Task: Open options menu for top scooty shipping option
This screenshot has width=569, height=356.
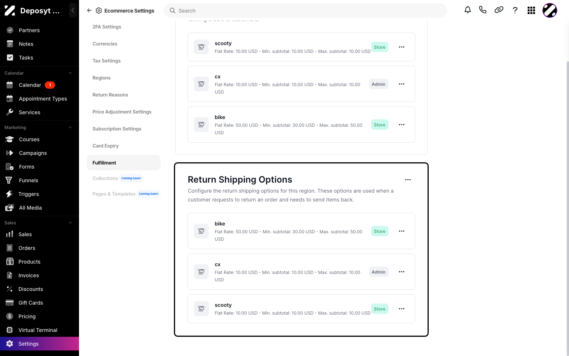Action: (402, 47)
